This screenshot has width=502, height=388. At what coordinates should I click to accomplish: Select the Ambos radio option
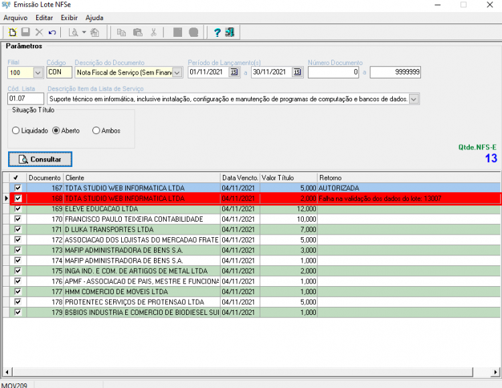(x=96, y=131)
